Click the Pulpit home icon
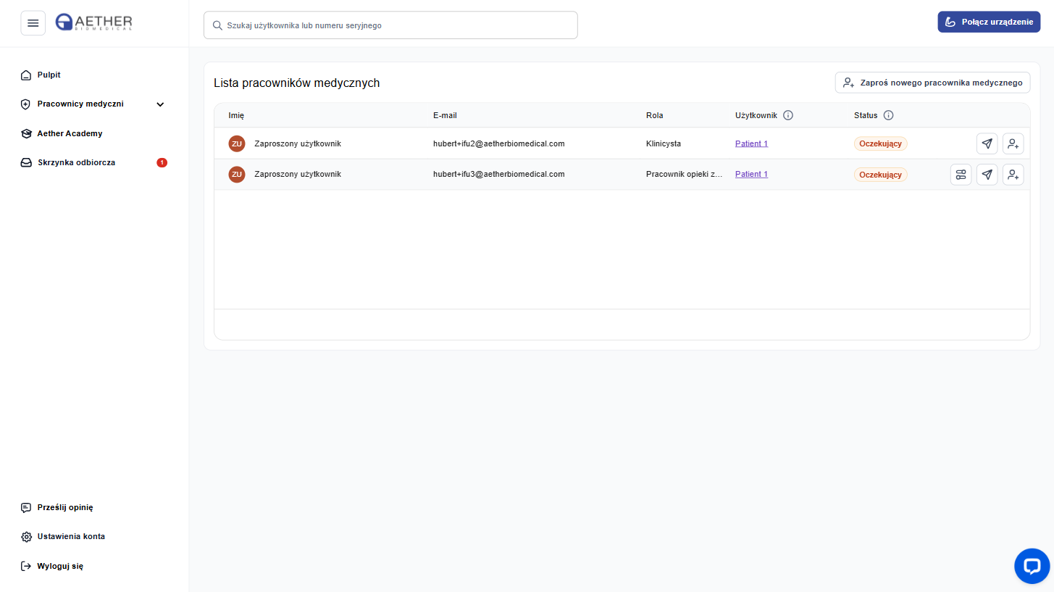This screenshot has height=592, width=1054. (26, 75)
